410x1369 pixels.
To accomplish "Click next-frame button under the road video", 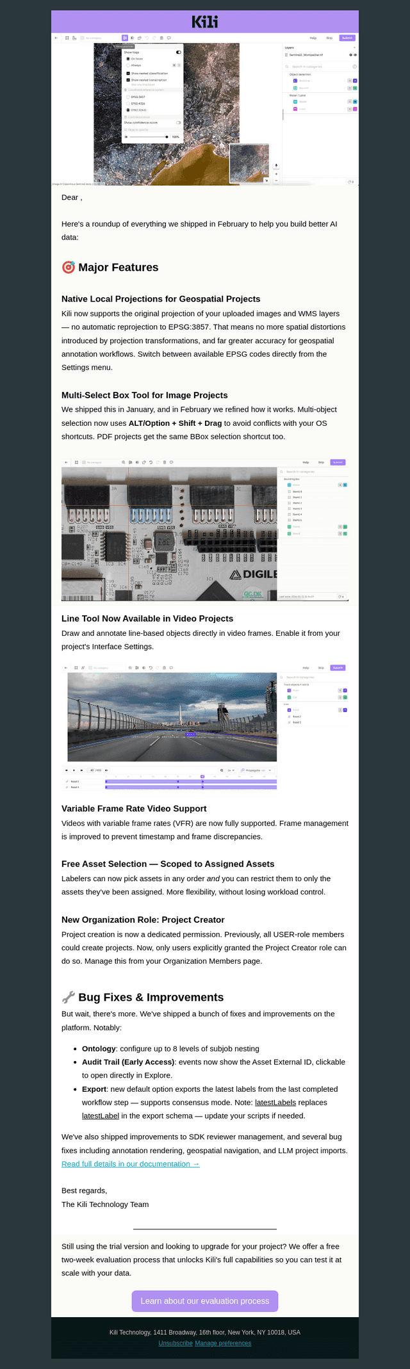I will [81, 770].
